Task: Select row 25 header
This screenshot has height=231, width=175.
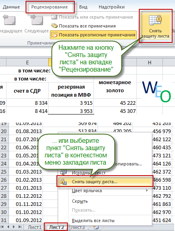Action: 4,172
